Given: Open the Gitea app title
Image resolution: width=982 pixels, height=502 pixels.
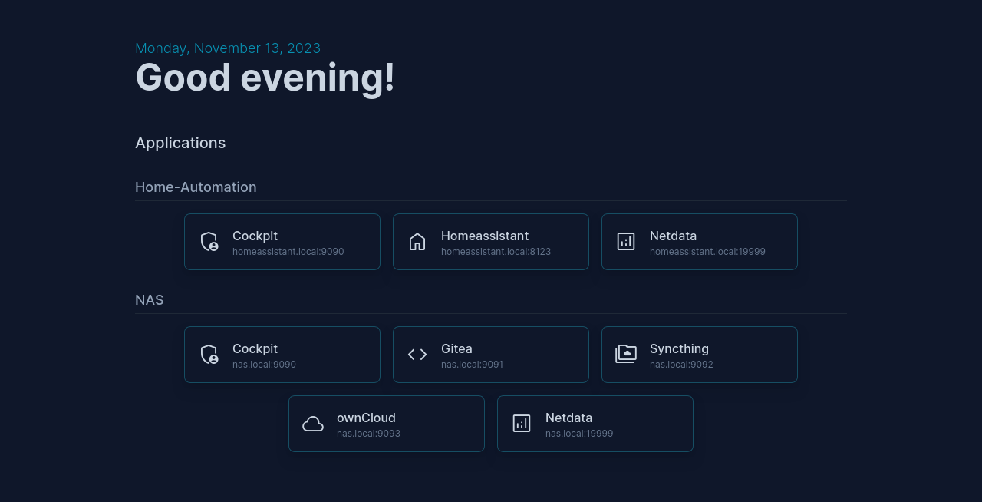Looking at the screenshot, I should coord(456,348).
